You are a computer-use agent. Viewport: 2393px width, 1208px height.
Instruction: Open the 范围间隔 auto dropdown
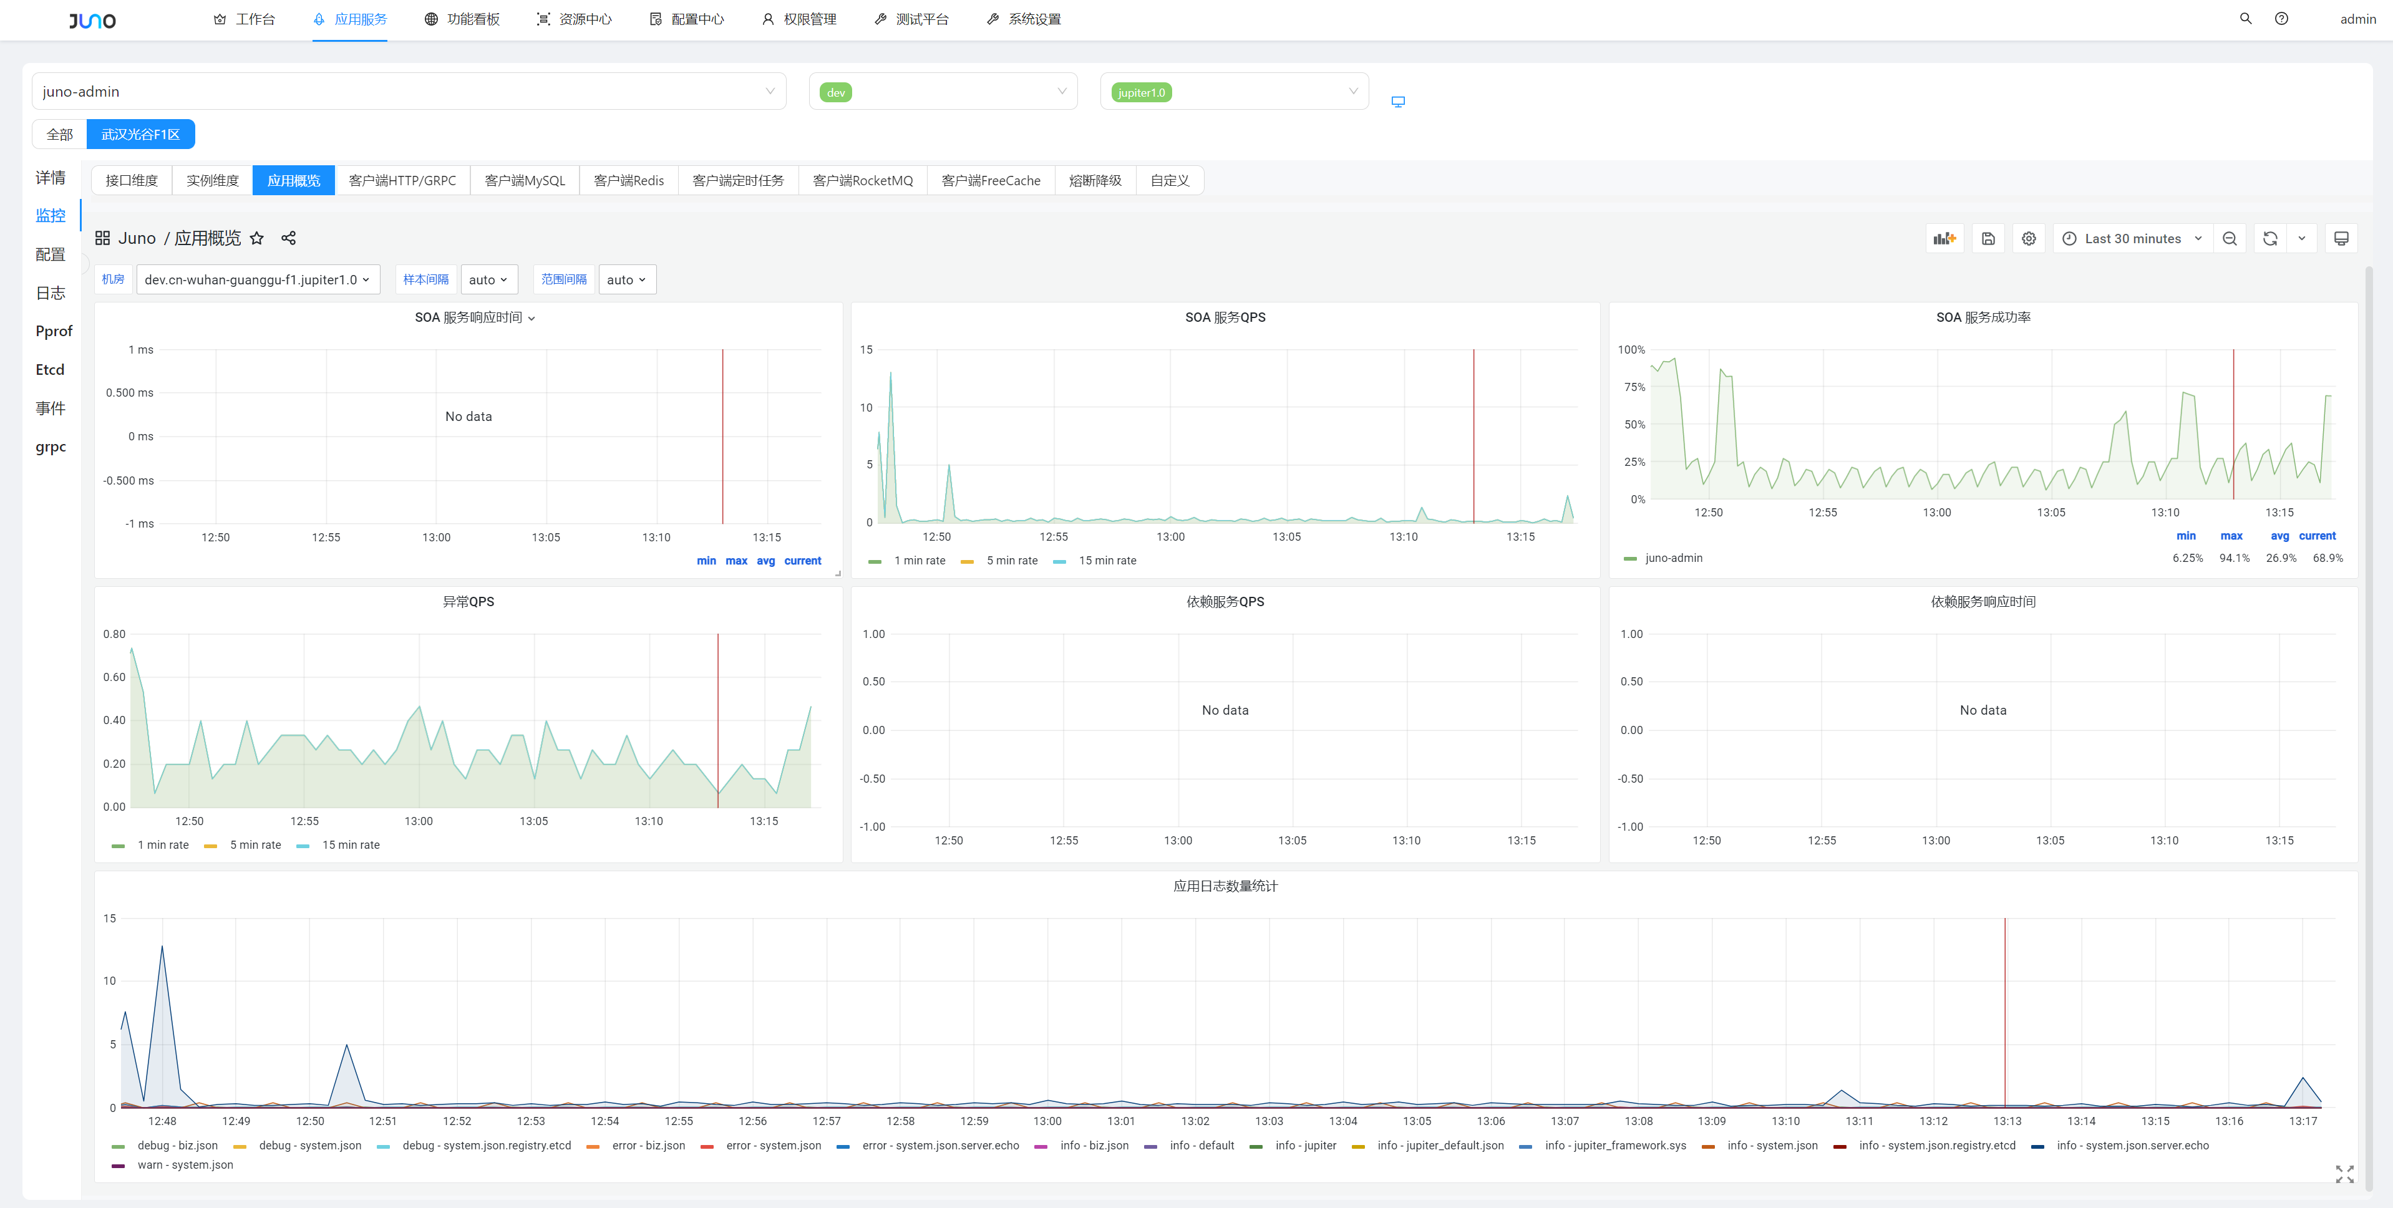tap(627, 279)
